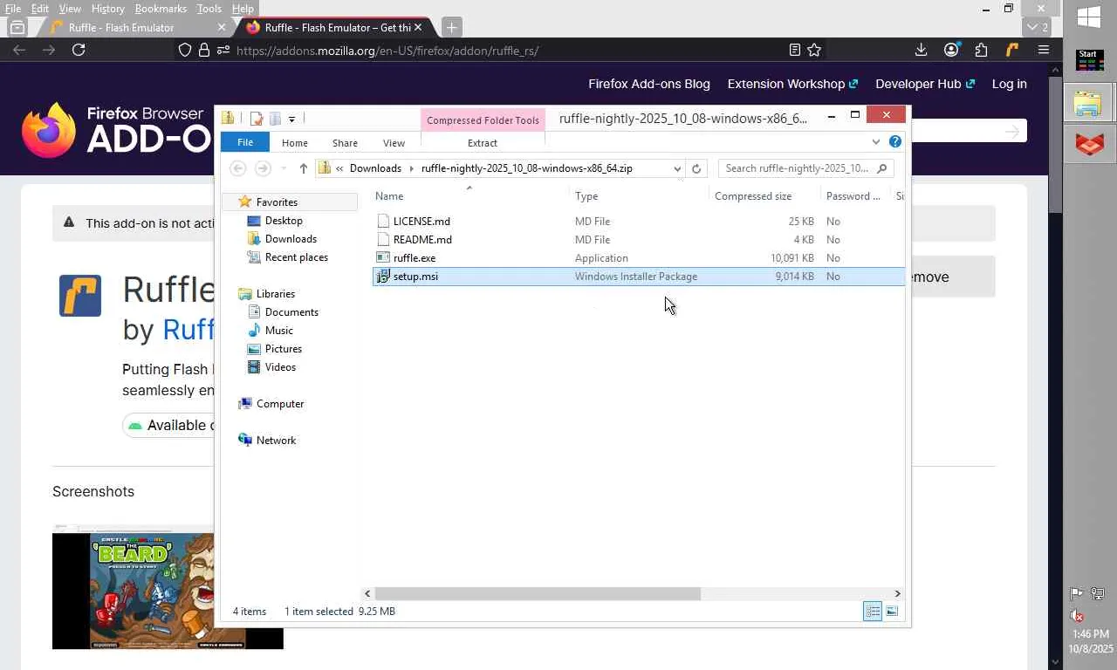Viewport: 1117px width, 670px height.
Task: Open Action Center flag tray icon
Action: [1077, 594]
